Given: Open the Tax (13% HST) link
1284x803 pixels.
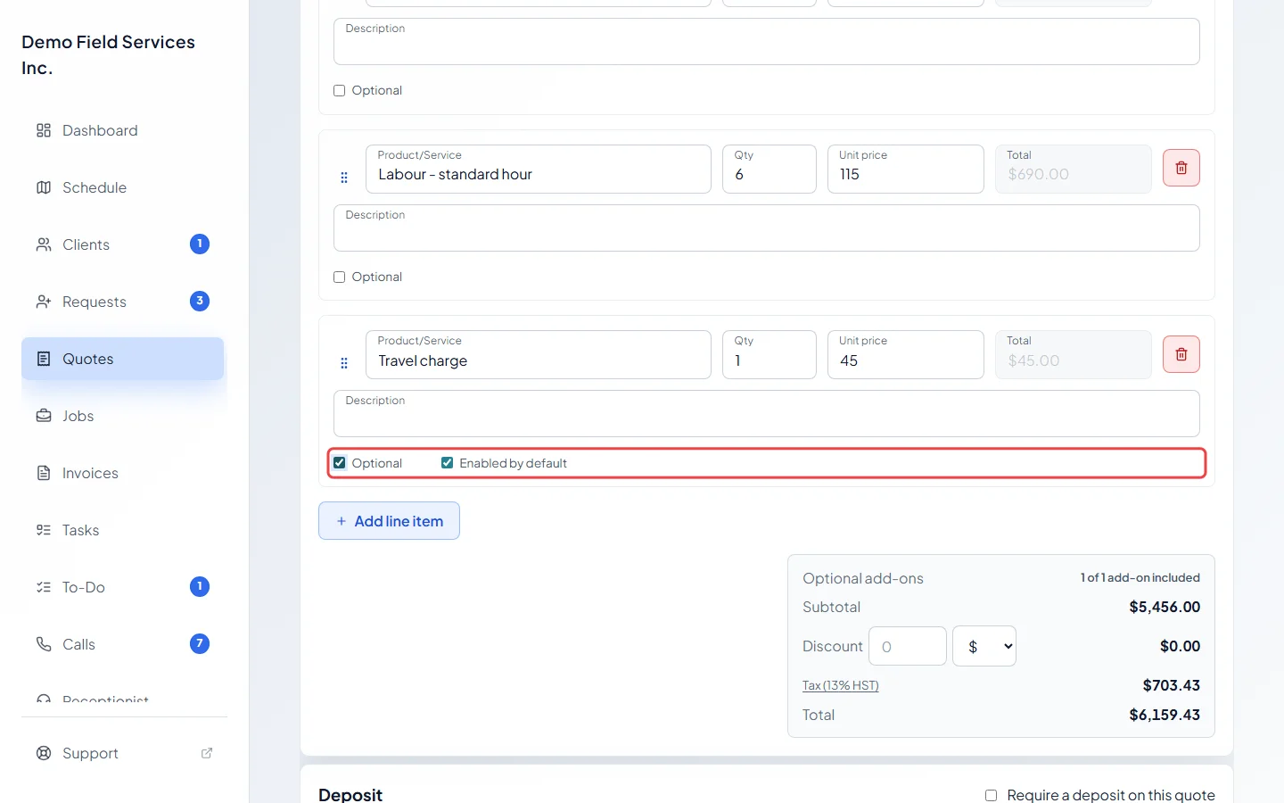Looking at the screenshot, I should [841, 685].
